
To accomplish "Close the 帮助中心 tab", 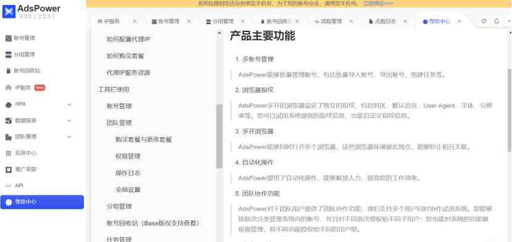I will coord(460,22).
